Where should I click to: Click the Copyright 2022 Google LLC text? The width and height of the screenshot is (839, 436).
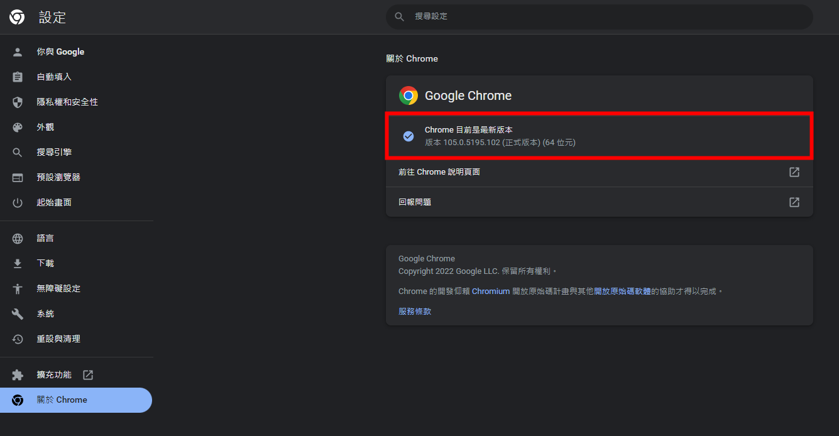[478, 271]
